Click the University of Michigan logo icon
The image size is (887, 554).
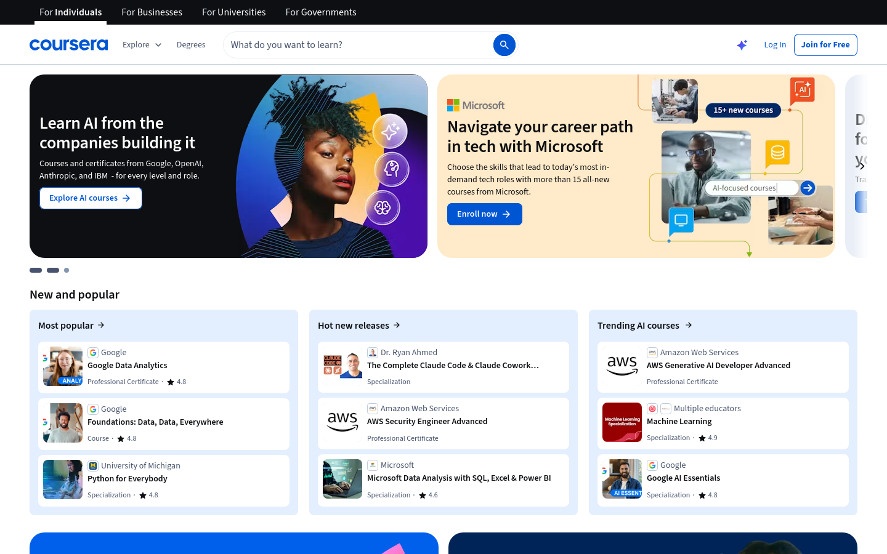93,466
